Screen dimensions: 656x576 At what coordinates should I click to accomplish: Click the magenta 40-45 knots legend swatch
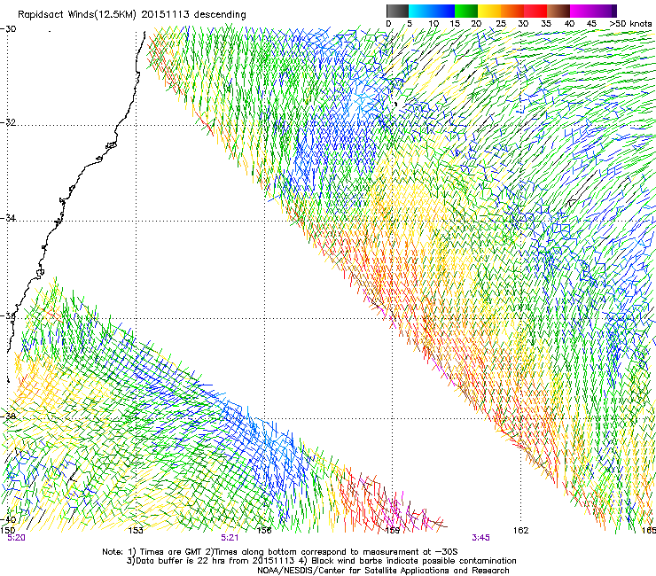(x=582, y=11)
